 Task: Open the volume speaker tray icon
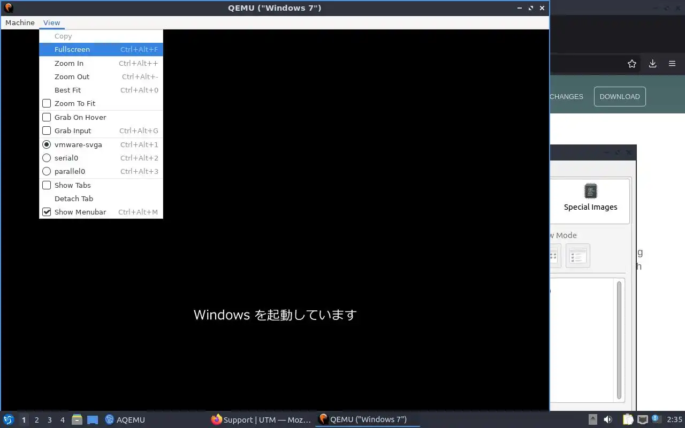(x=608, y=419)
